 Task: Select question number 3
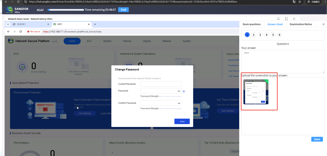tap(260, 35)
